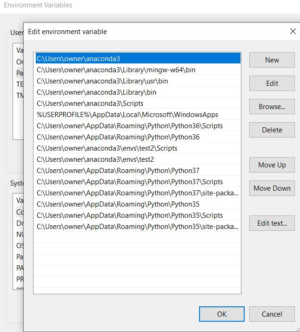Select the envs\test2\Scripts path
The height and width of the screenshot is (332, 300).
pyautogui.click(x=138, y=148)
